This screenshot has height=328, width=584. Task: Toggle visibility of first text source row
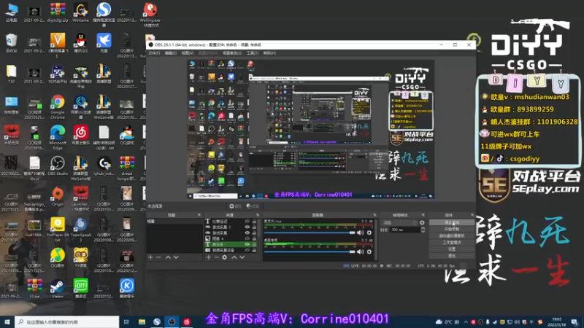coord(247,222)
